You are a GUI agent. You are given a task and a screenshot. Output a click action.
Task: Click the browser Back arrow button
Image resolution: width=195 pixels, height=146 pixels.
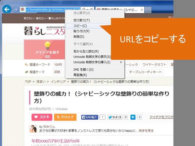point(7,9)
